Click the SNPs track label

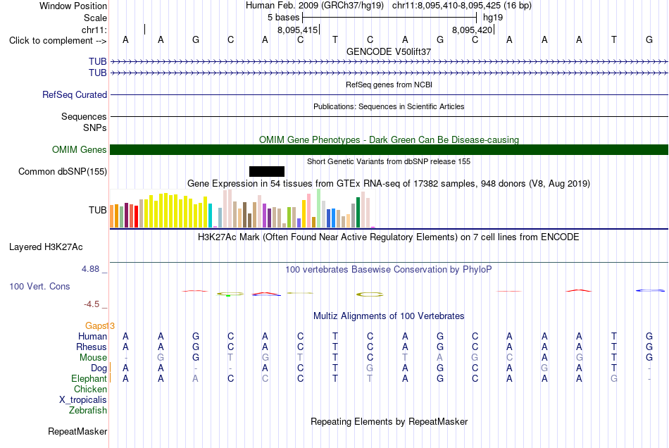coord(95,127)
